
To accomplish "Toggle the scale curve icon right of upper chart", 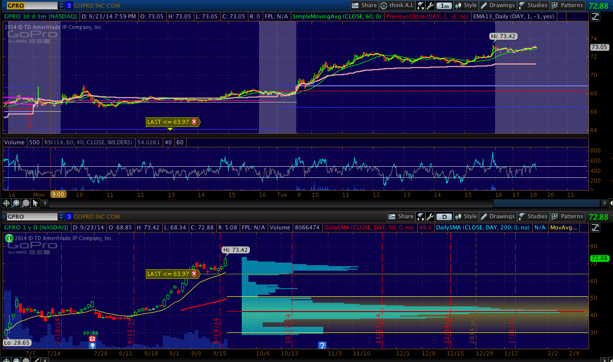I will coord(595,17).
